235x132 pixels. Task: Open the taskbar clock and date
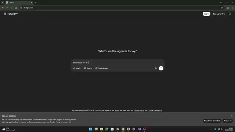point(229,129)
